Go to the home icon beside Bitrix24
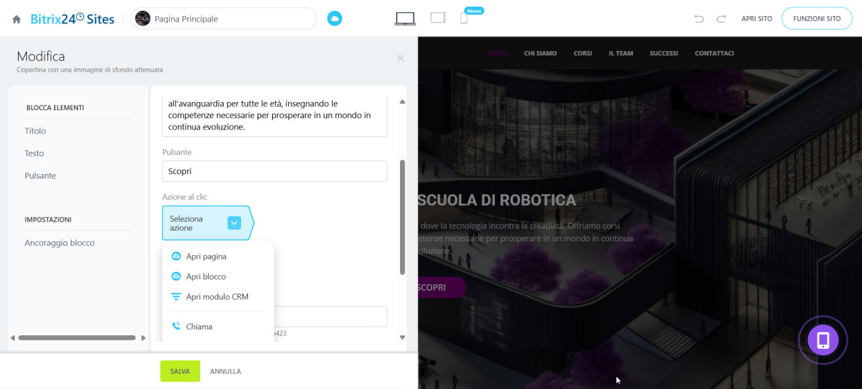Screen dimensions: 862x389 click(x=17, y=19)
